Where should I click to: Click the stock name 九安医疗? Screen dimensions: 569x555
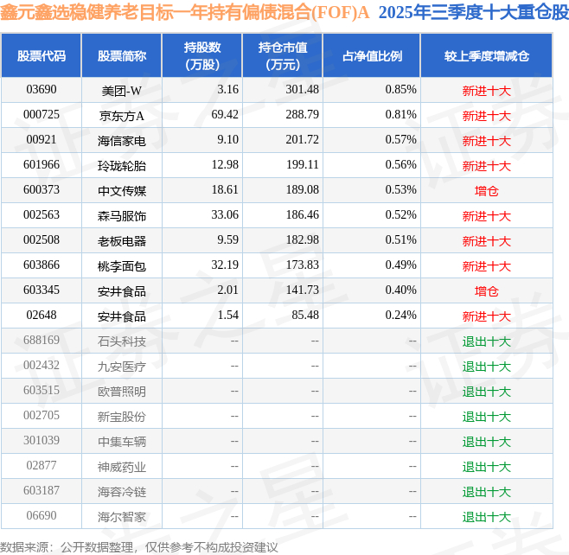coord(122,366)
